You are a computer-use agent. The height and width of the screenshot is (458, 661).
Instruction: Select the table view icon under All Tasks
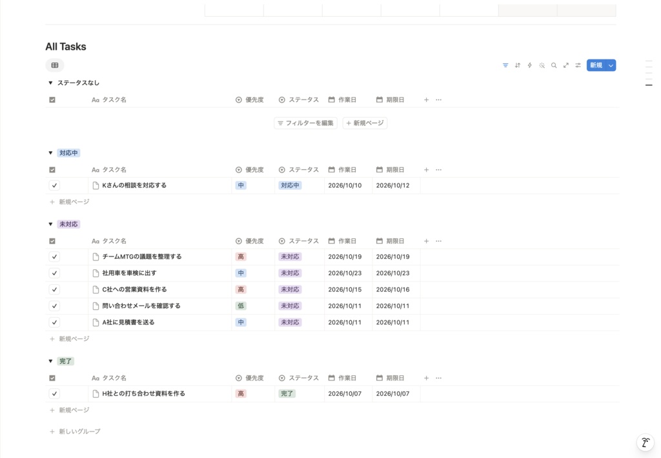coord(55,65)
